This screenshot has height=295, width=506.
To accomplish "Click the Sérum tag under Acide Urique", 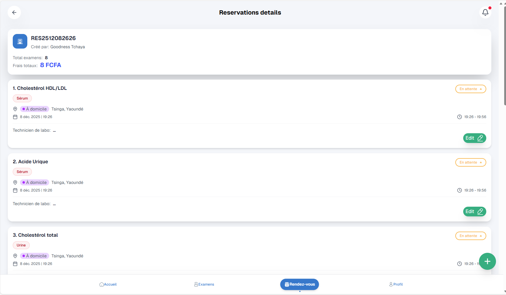I will pyautogui.click(x=22, y=172).
